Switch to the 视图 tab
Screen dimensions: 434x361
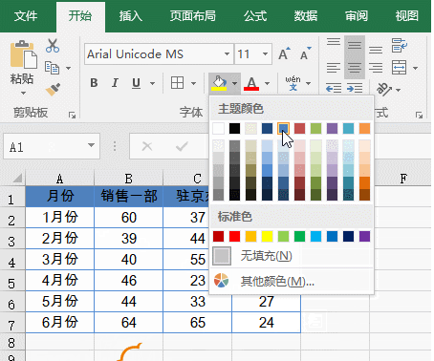[x=406, y=16]
